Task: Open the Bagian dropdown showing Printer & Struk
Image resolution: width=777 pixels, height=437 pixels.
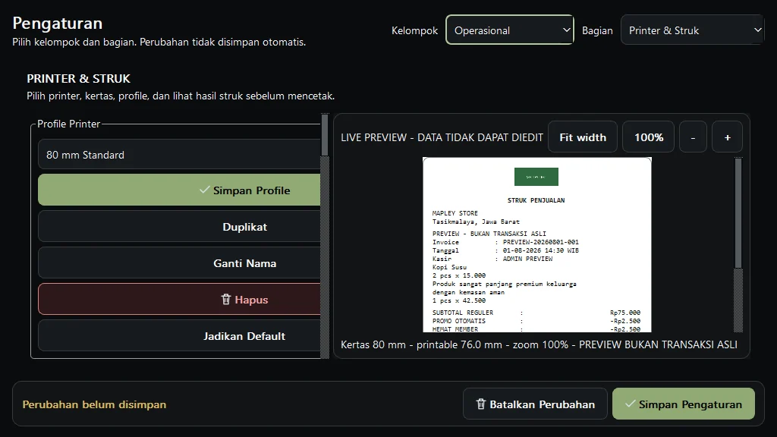Action: coord(692,30)
